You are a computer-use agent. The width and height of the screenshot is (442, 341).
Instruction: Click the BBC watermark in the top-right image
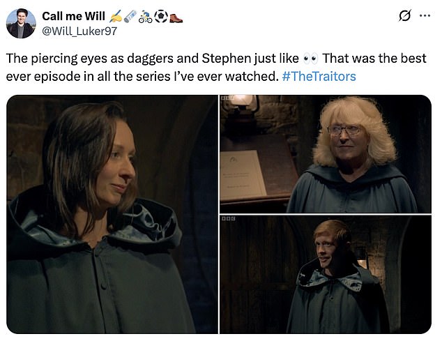click(x=227, y=98)
